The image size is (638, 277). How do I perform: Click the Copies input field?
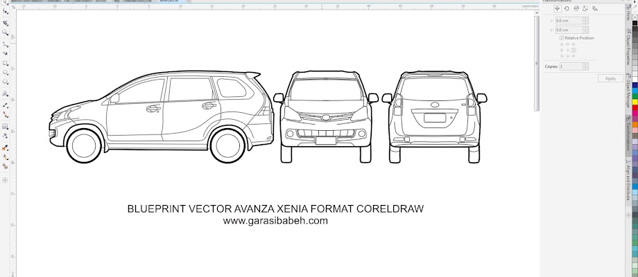click(x=571, y=66)
